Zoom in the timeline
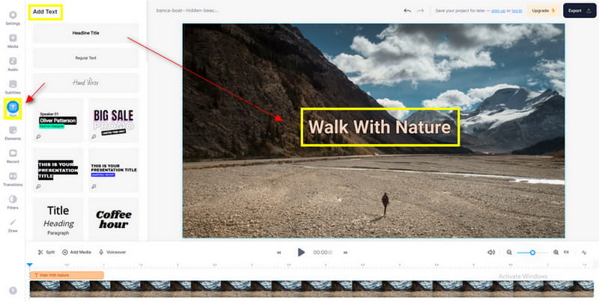 click(x=556, y=253)
